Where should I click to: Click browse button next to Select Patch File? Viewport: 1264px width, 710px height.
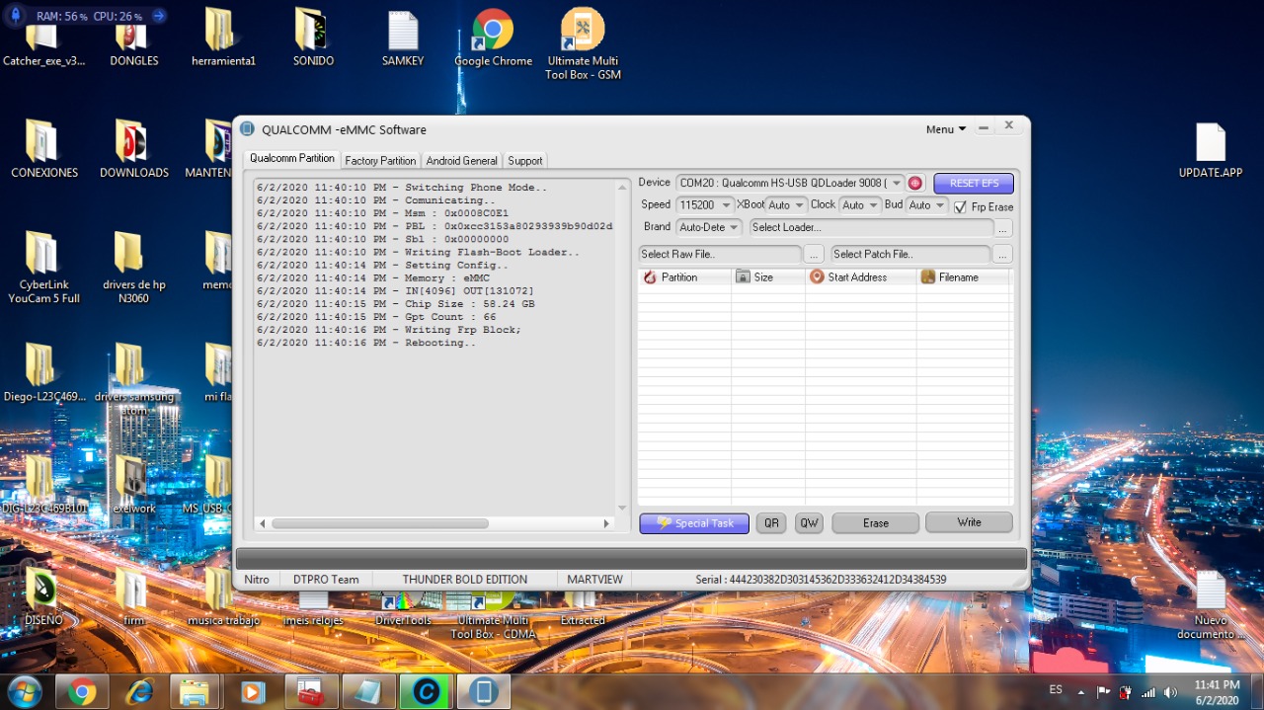[x=1003, y=255]
